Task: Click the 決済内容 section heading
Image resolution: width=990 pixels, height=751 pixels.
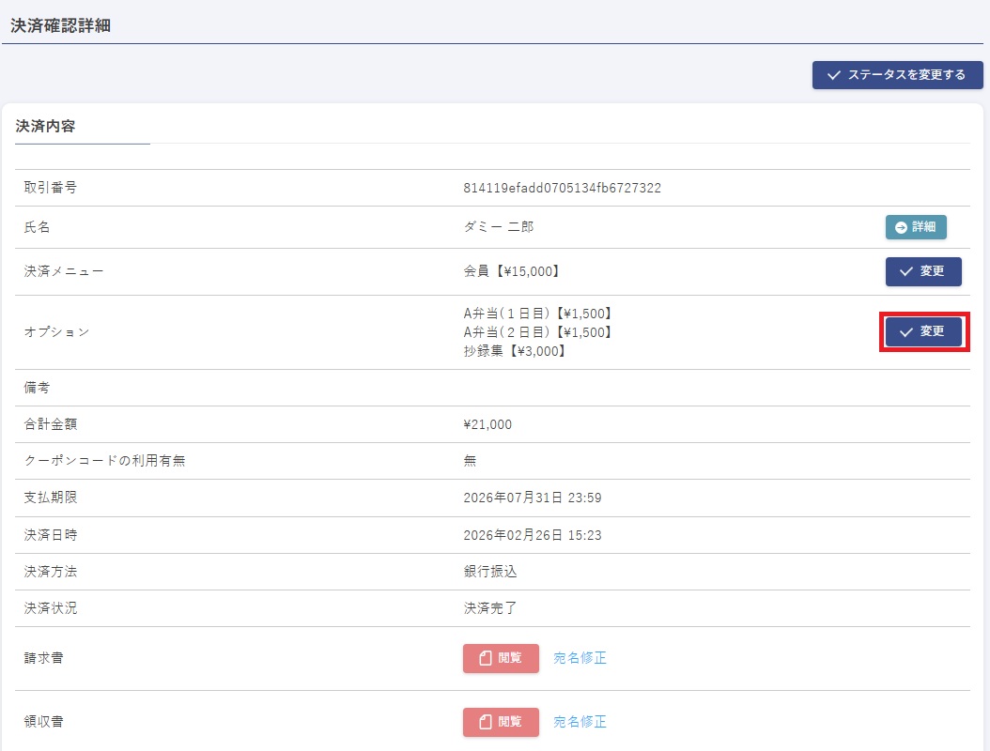Action: (45, 126)
